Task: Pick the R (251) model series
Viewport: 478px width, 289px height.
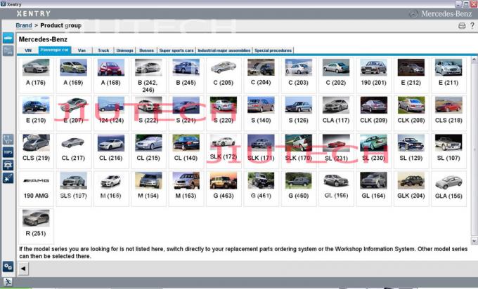Action: click(36, 226)
